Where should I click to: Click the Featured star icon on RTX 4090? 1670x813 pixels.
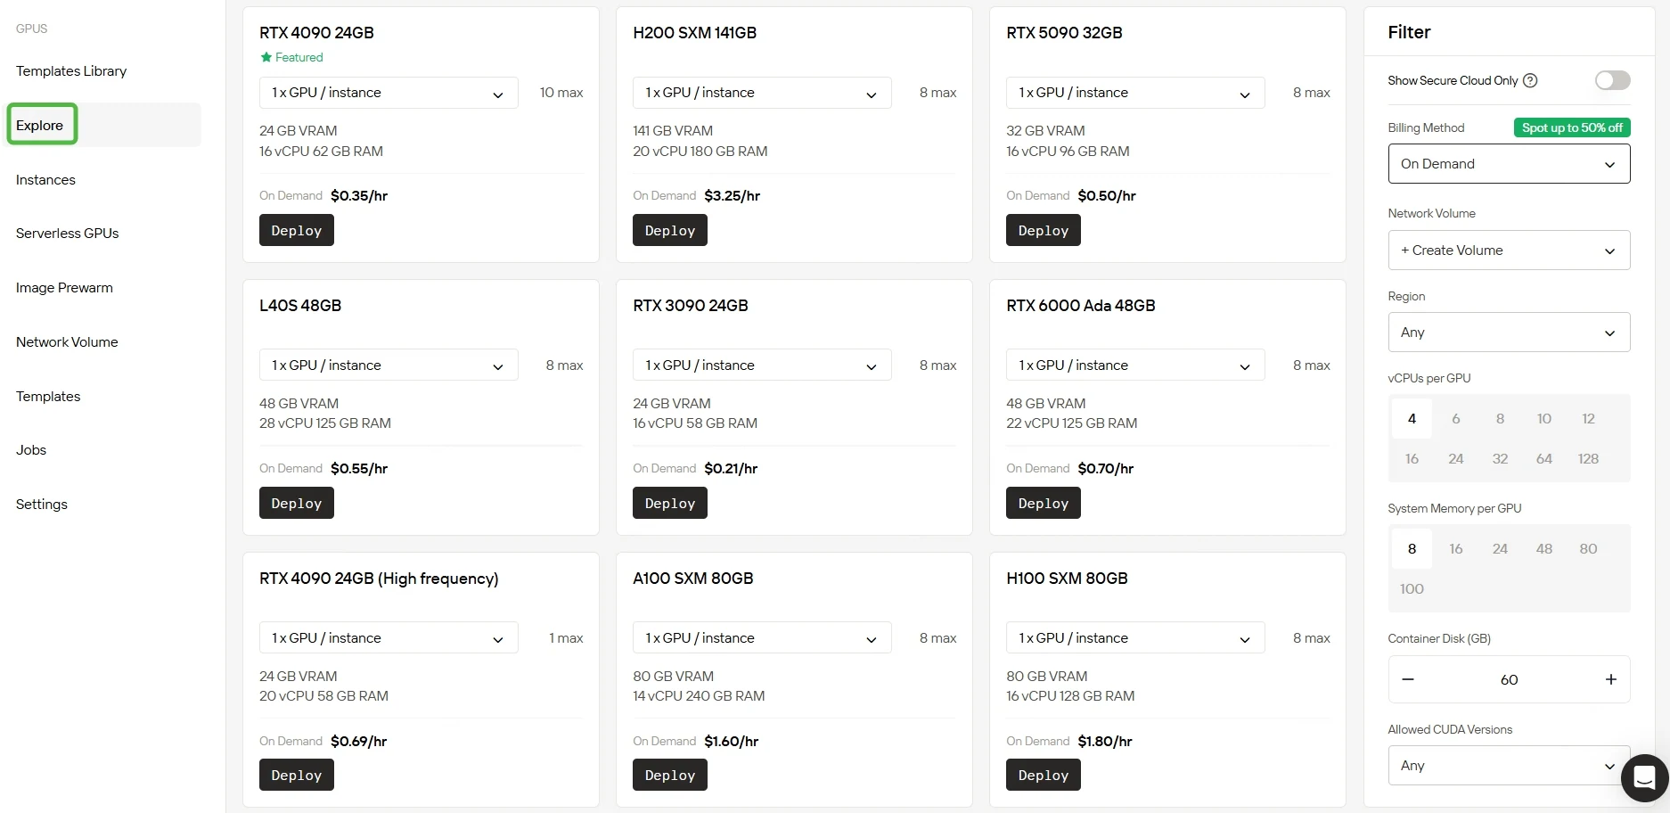point(266,57)
